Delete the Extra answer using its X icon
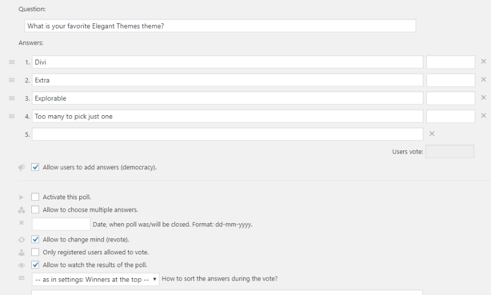This screenshot has width=491, height=295. click(x=484, y=80)
